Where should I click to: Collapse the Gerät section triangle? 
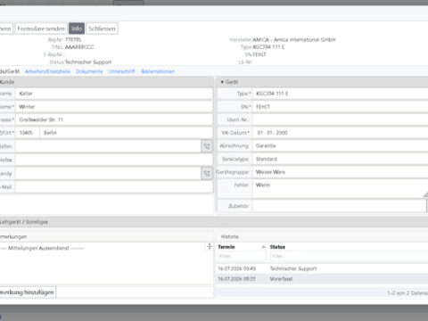coord(222,82)
